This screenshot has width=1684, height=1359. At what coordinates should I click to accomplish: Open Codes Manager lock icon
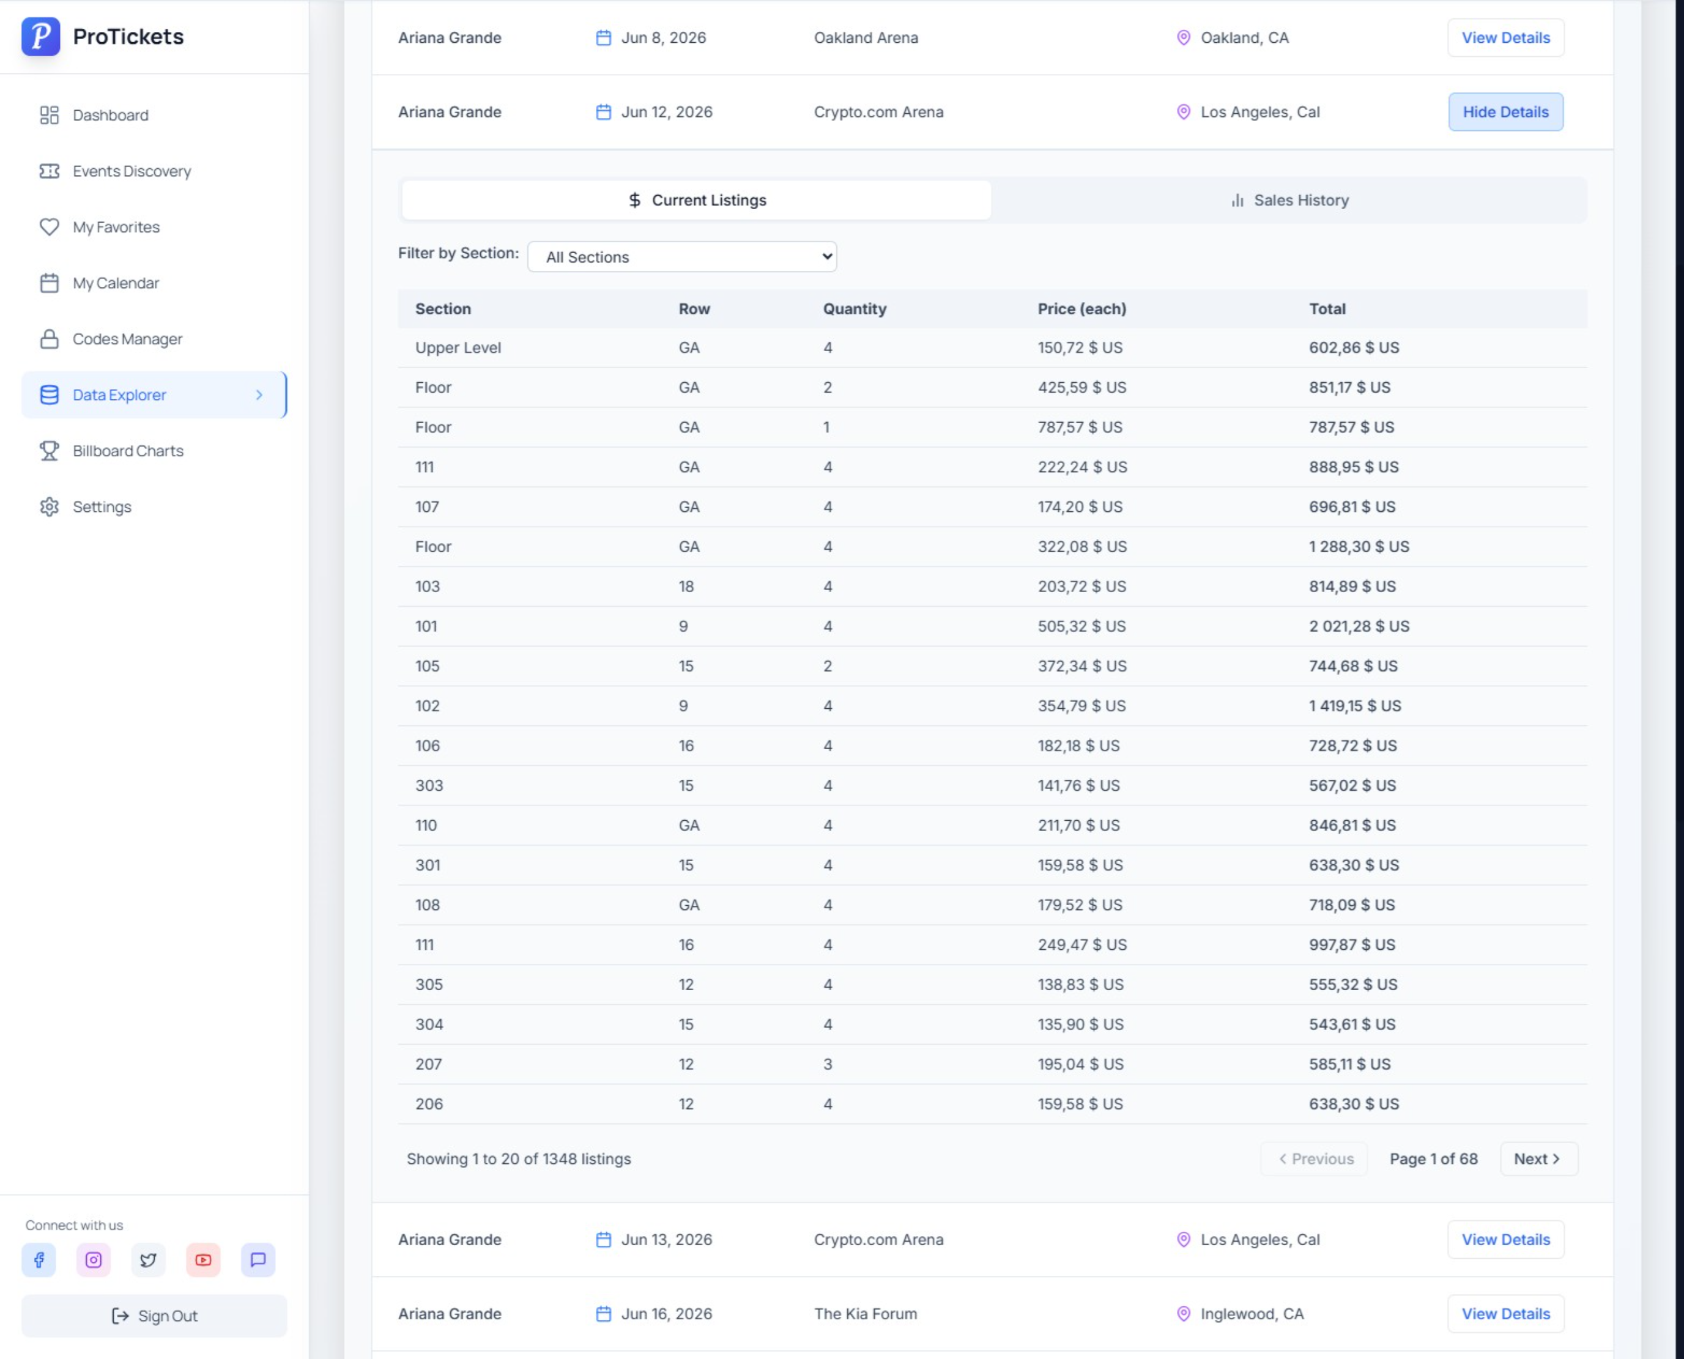pyautogui.click(x=50, y=339)
